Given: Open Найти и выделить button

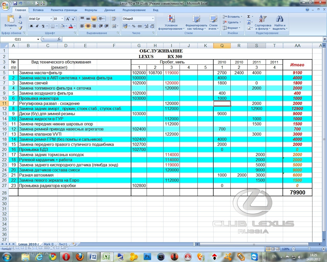Looking at the screenshot, I should (x=280, y=23).
